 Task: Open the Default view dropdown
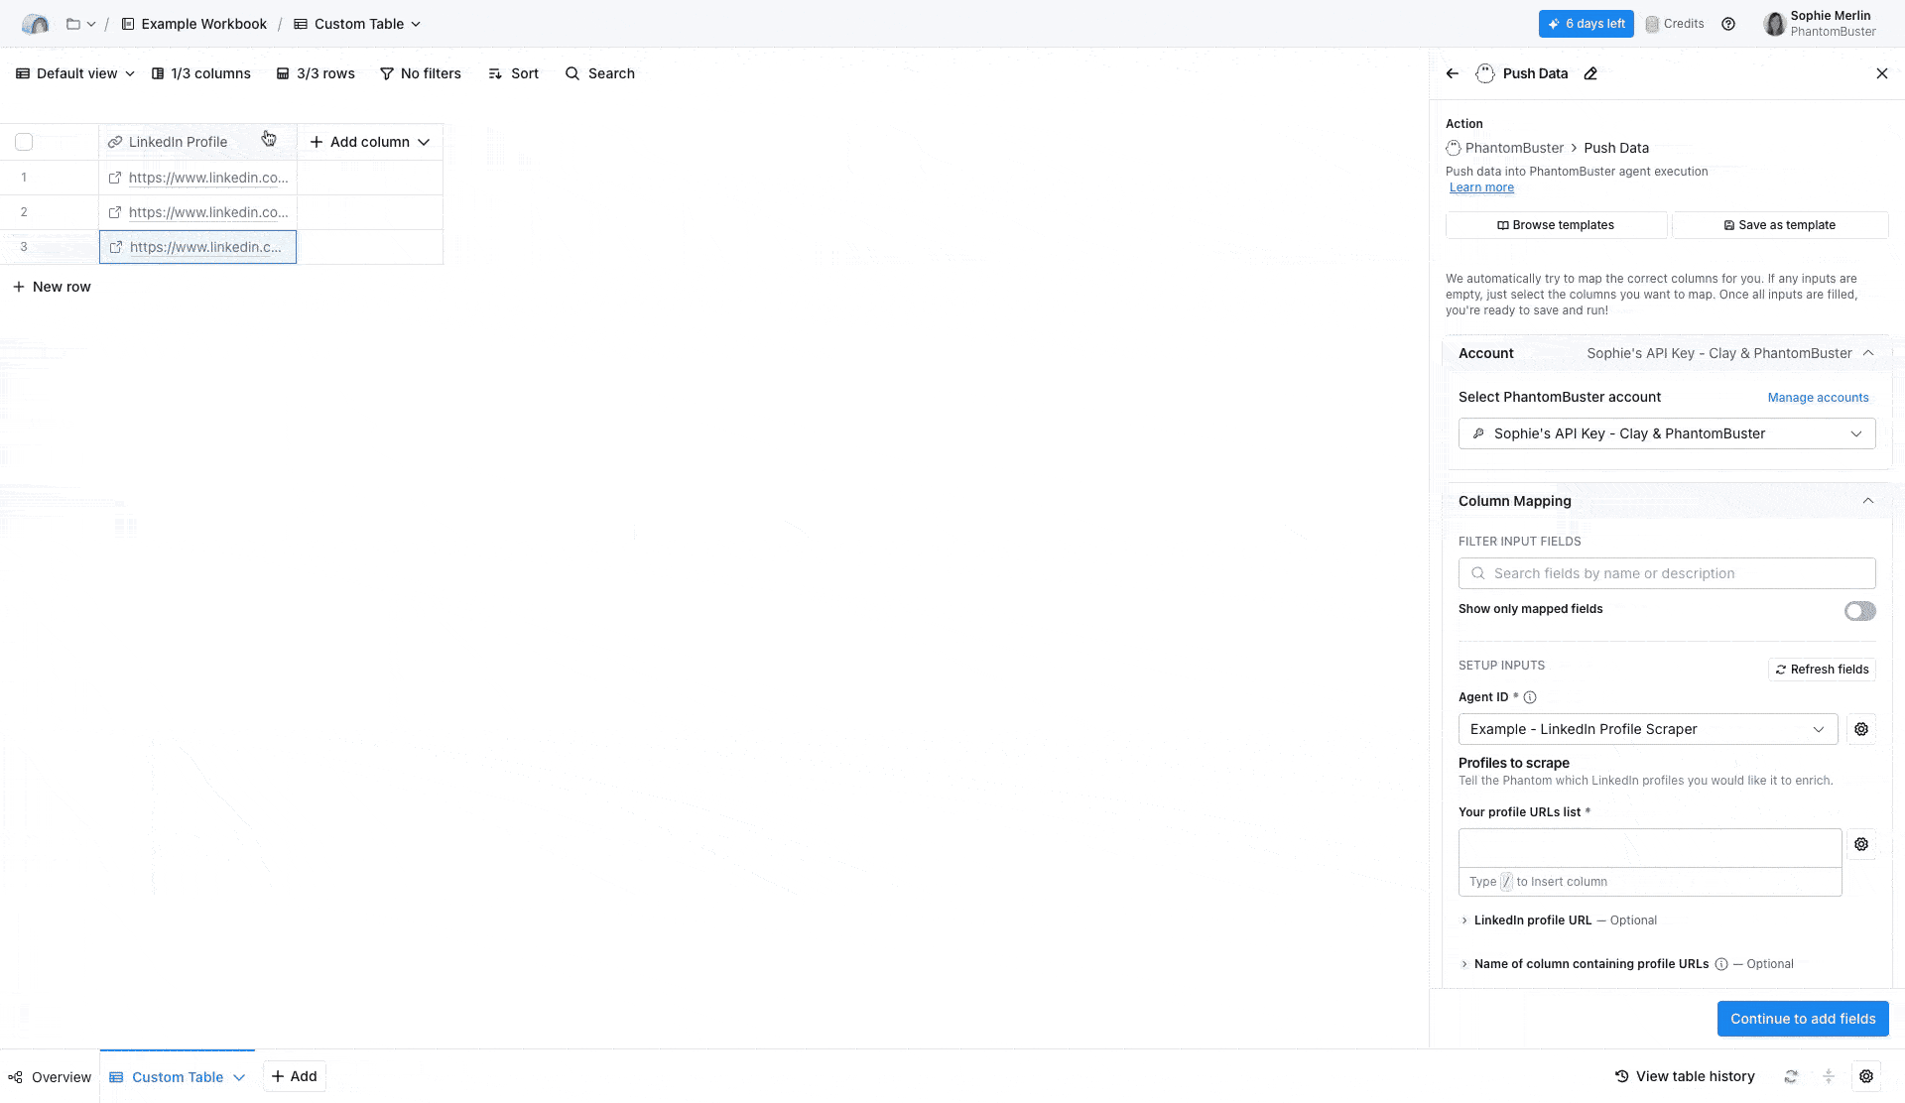tap(75, 73)
